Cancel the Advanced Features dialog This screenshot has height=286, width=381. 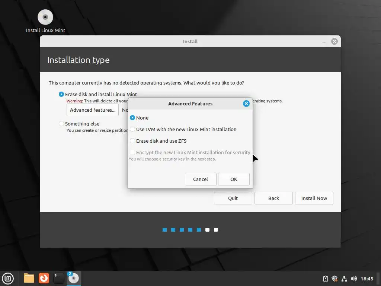pyautogui.click(x=201, y=179)
